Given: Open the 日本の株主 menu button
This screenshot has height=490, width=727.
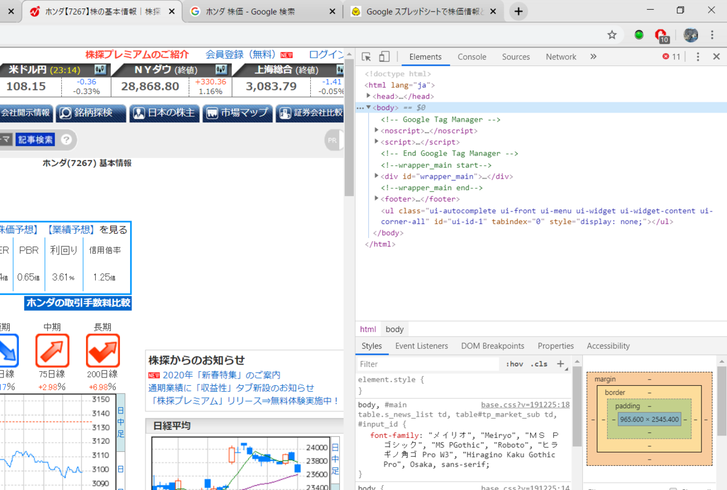Looking at the screenshot, I should [165, 113].
